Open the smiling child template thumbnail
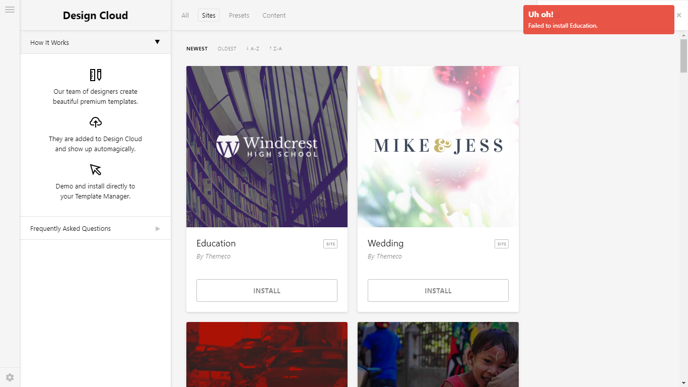The width and height of the screenshot is (688, 387). click(438, 354)
